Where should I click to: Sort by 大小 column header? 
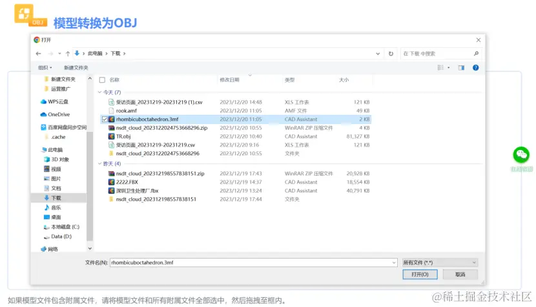[x=344, y=80]
